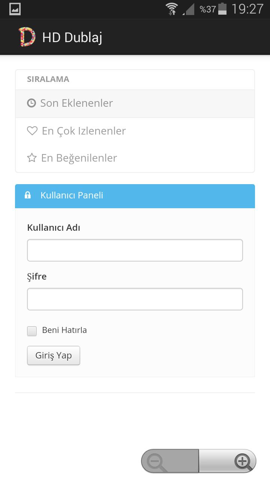Image resolution: width=270 pixels, height=481 pixels.
Task: Click the clock icon beside Son Eklenenler
Action: click(x=31, y=103)
